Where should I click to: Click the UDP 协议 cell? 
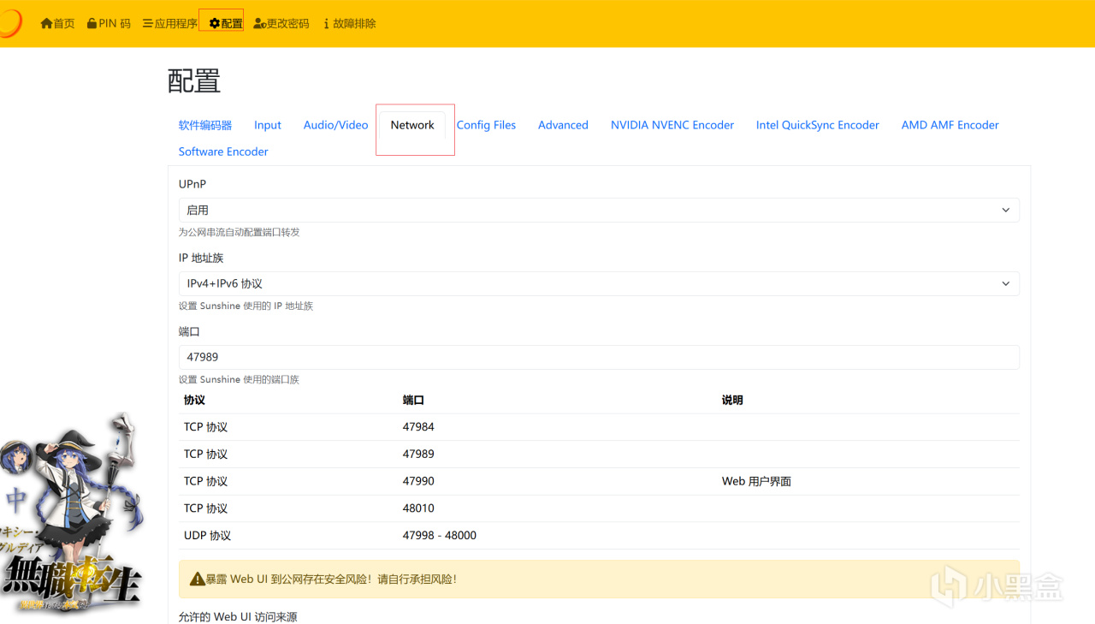[207, 535]
